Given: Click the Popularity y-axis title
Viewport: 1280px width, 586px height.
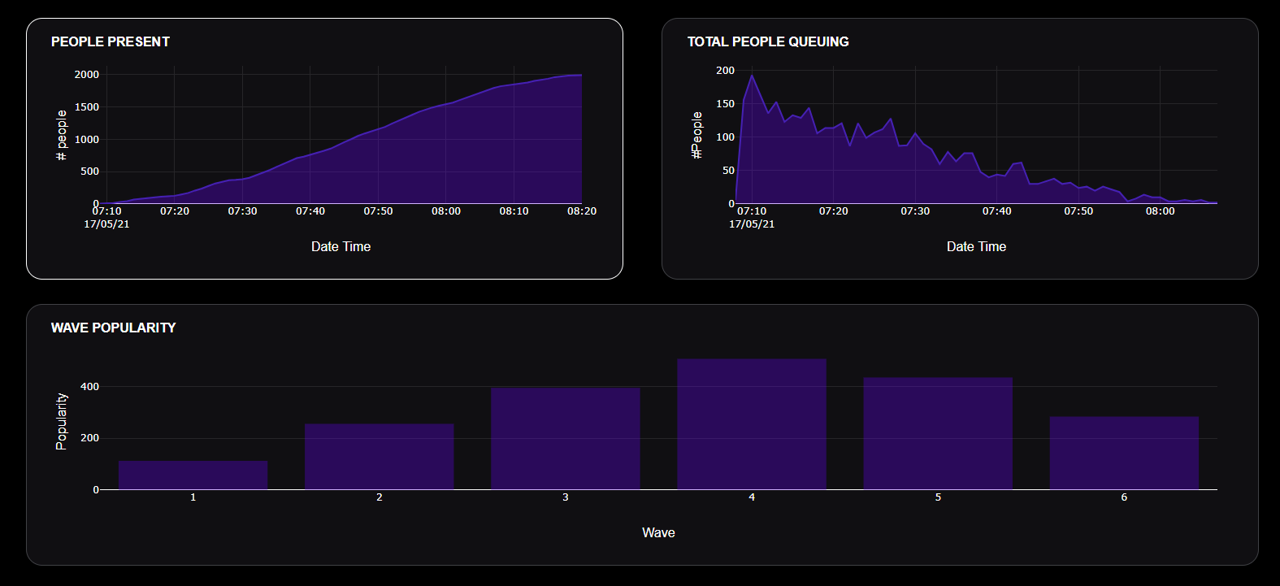Looking at the screenshot, I should pos(61,421).
